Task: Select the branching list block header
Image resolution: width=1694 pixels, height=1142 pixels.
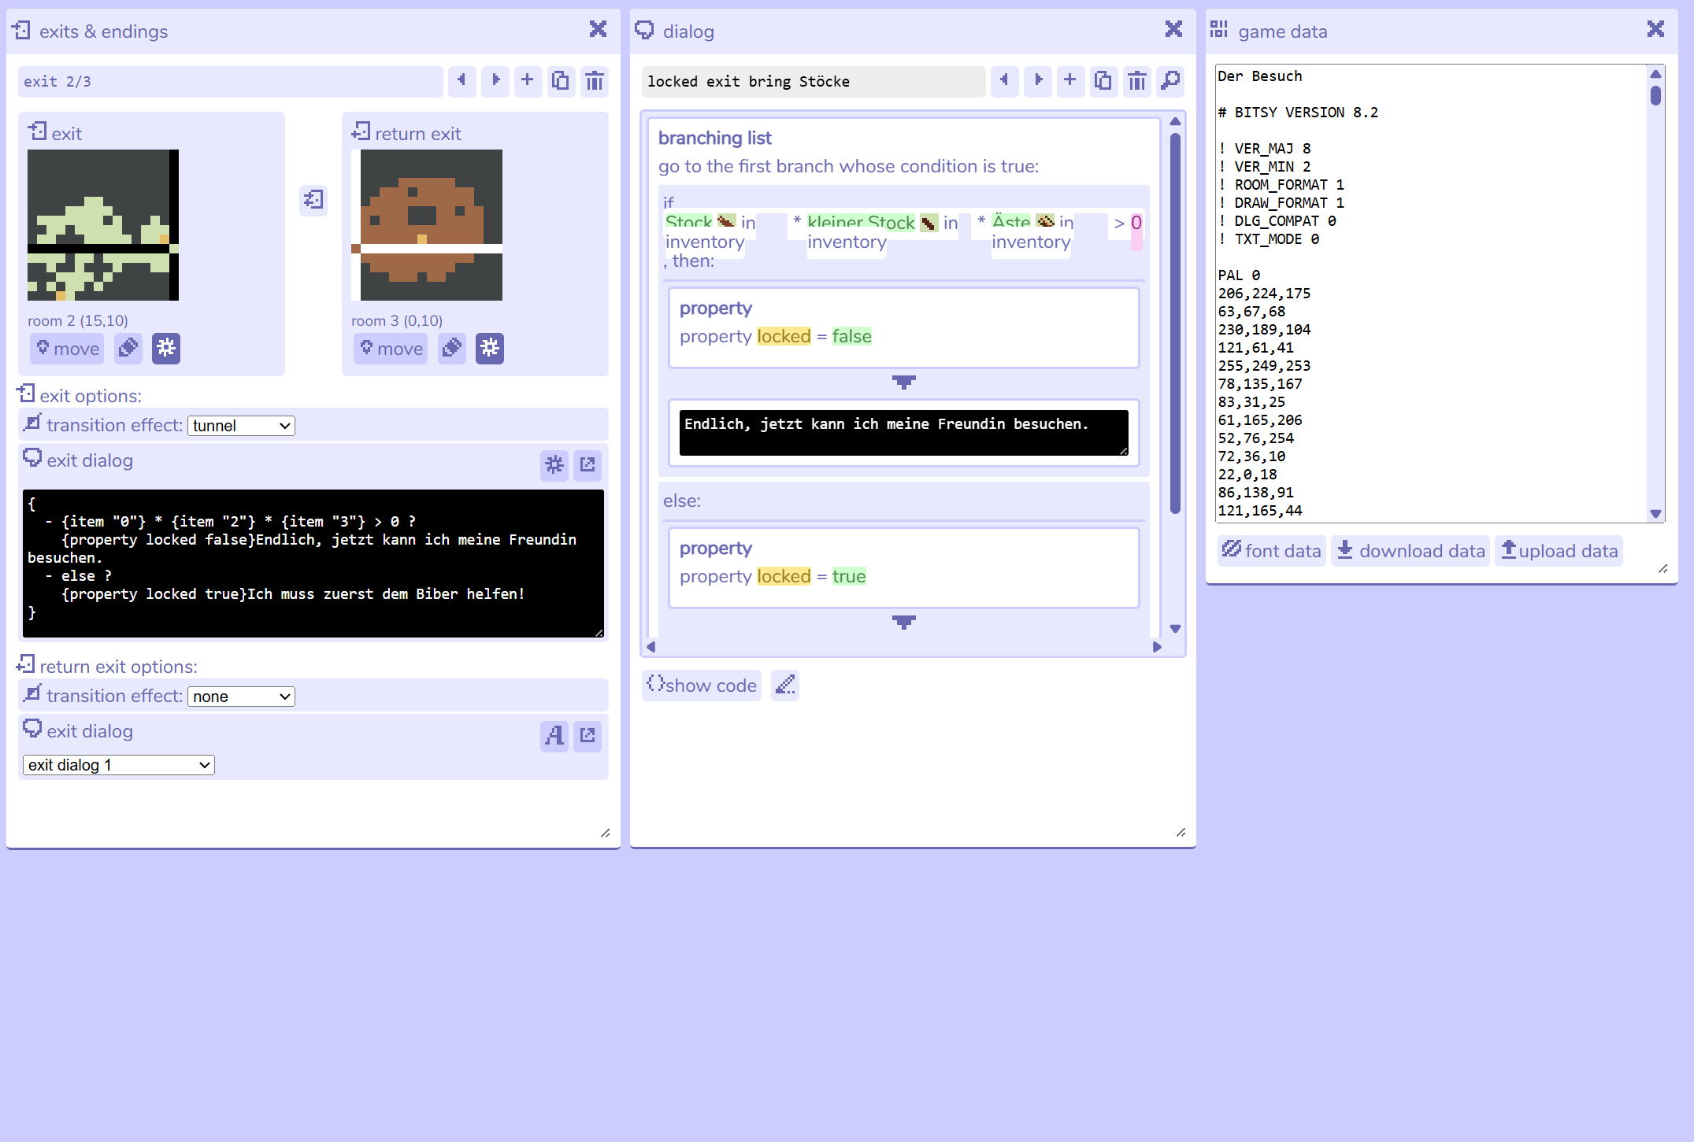Action: [x=715, y=139]
